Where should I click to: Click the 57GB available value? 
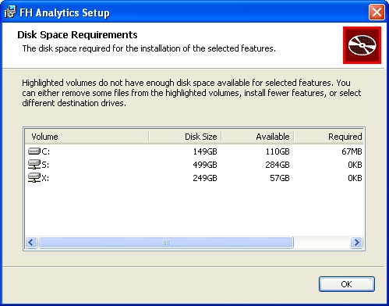point(280,178)
